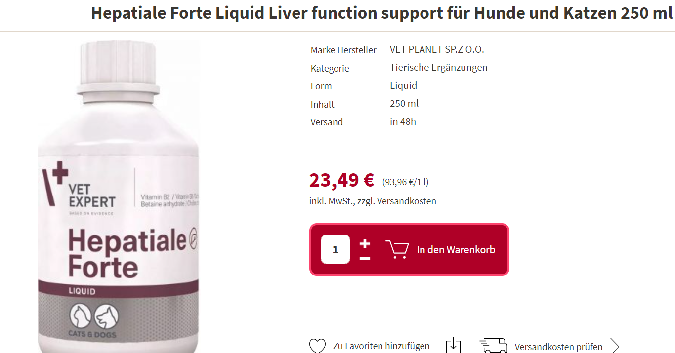Image resolution: width=675 pixels, height=353 pixels.
Task: Click the heart favorites icon
Action: 317,346
